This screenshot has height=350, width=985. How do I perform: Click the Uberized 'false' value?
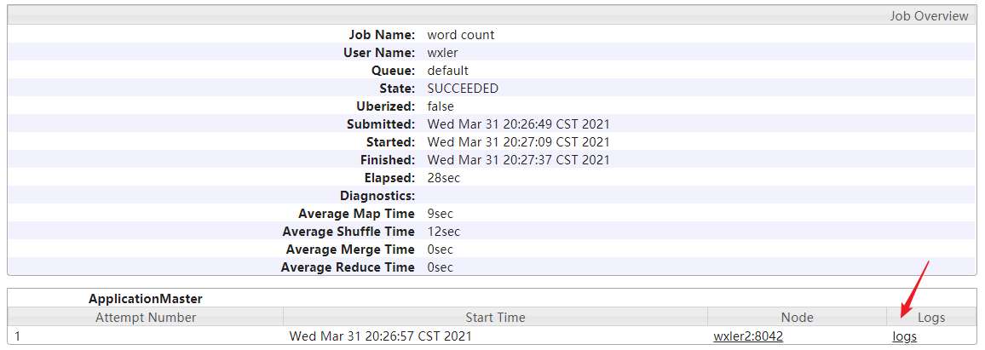(x=441, y=106)
